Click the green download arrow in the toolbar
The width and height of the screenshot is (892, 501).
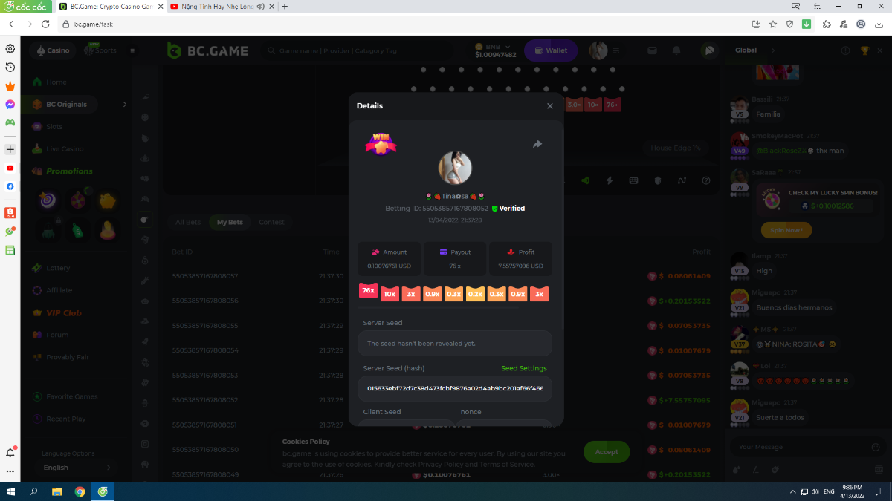pos(807,24)
